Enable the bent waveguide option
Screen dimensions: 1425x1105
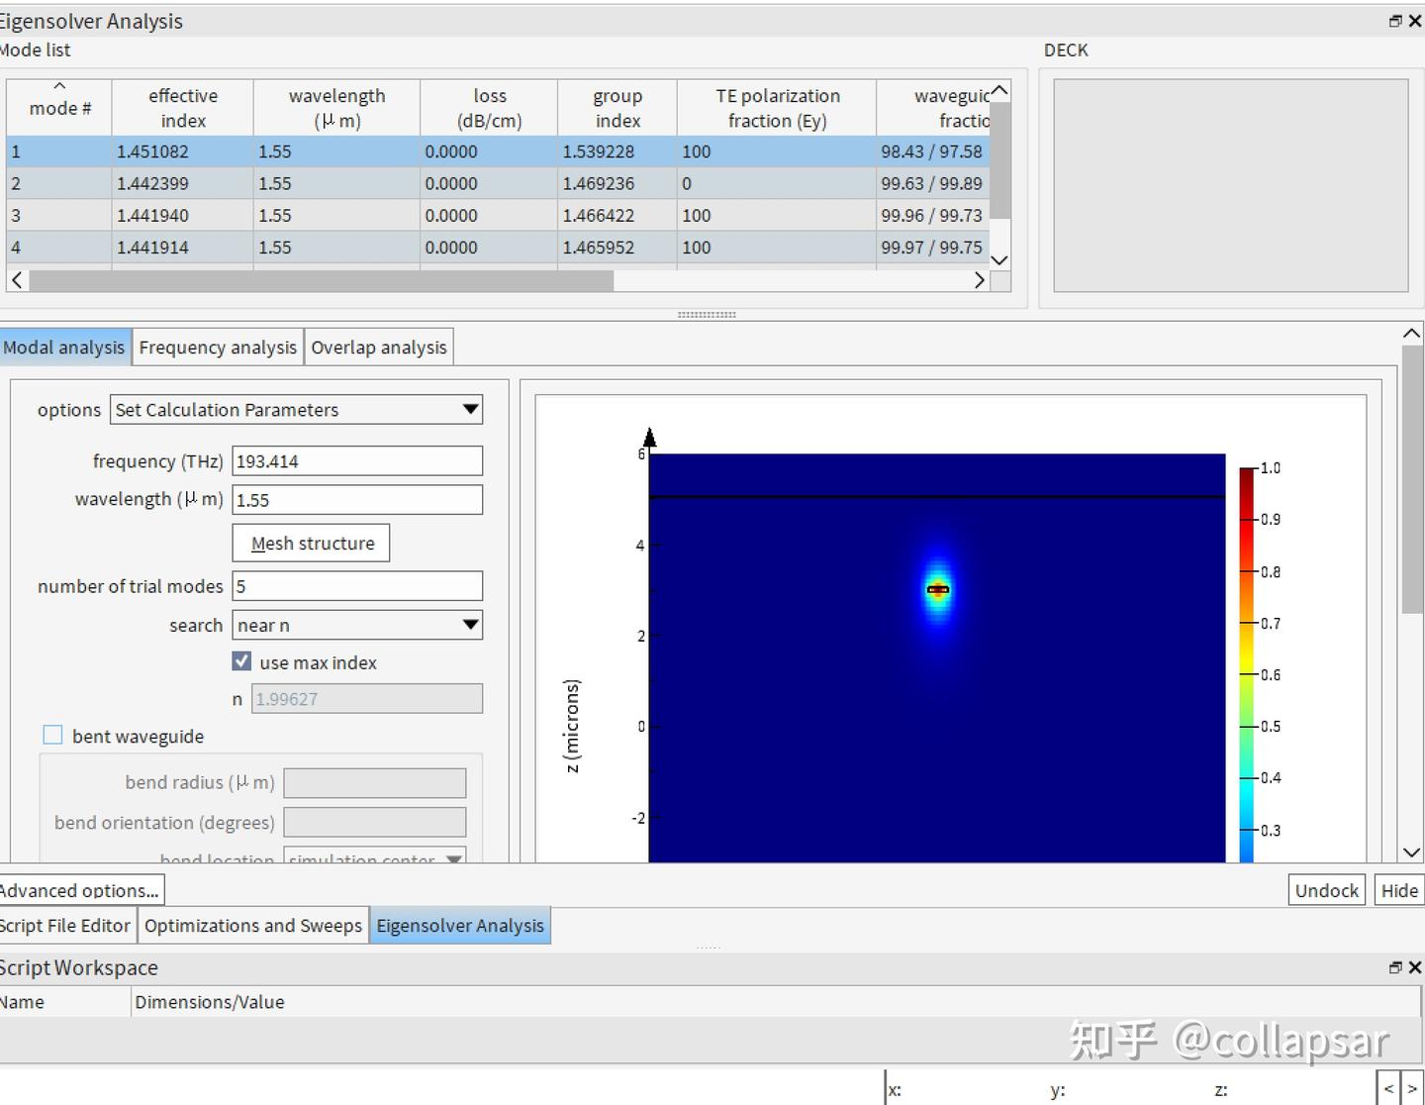[x=53, y=735]
